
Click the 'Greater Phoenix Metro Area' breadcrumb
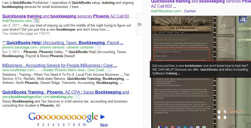(63, 70)
